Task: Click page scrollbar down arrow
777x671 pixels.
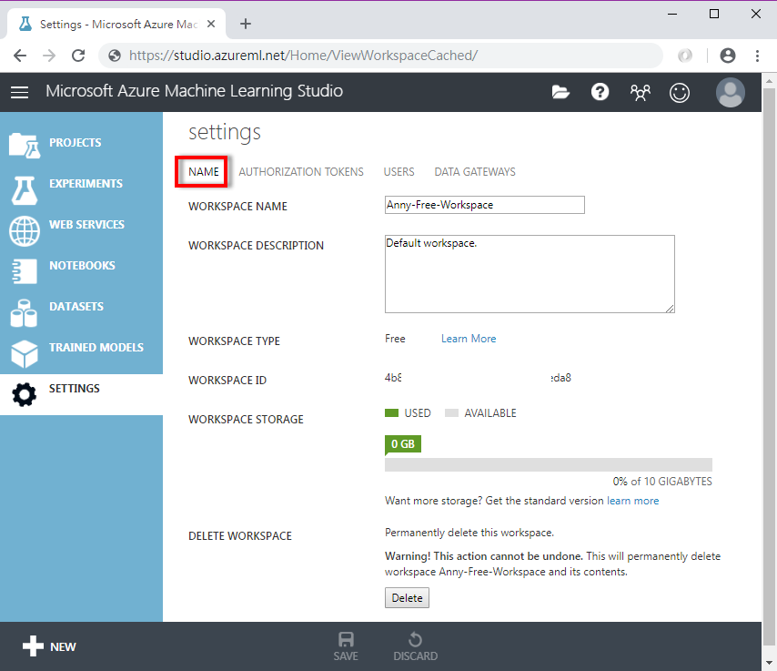Action: (769, 663)
